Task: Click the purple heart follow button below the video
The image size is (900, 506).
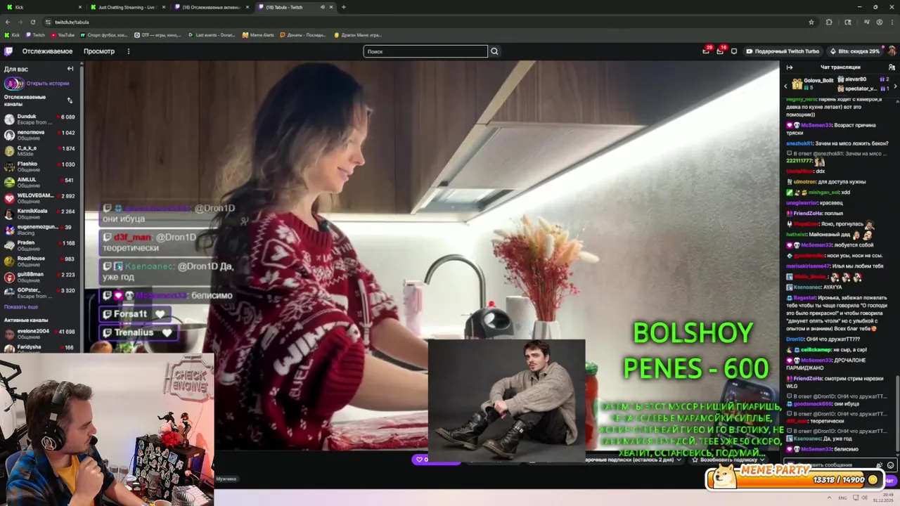Action: (436, 460)
